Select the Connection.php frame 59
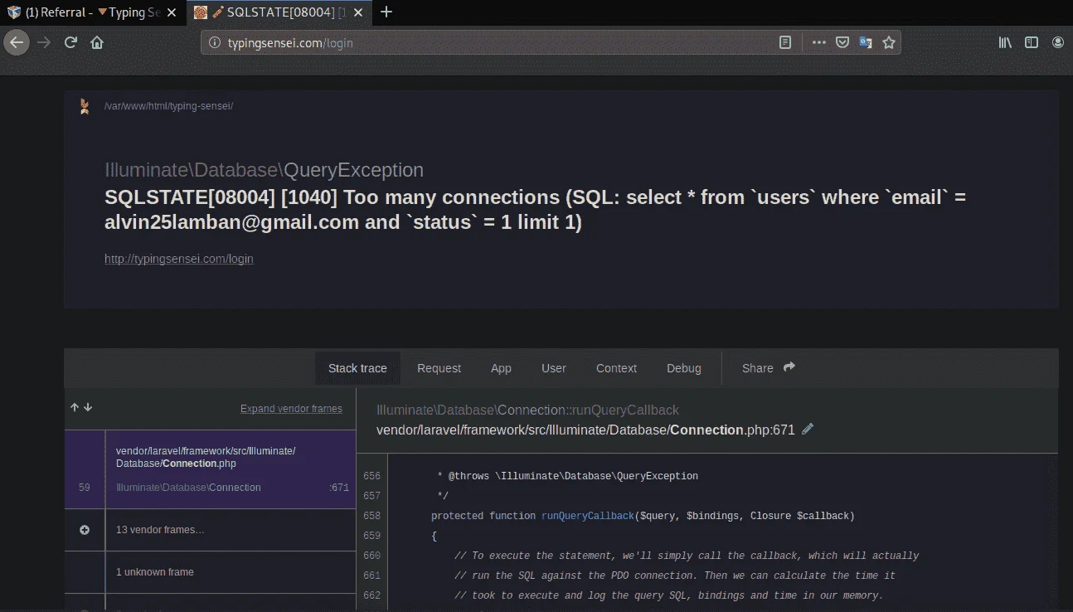This screenshot has height=612, width=1073. click(x=210, y=469)
